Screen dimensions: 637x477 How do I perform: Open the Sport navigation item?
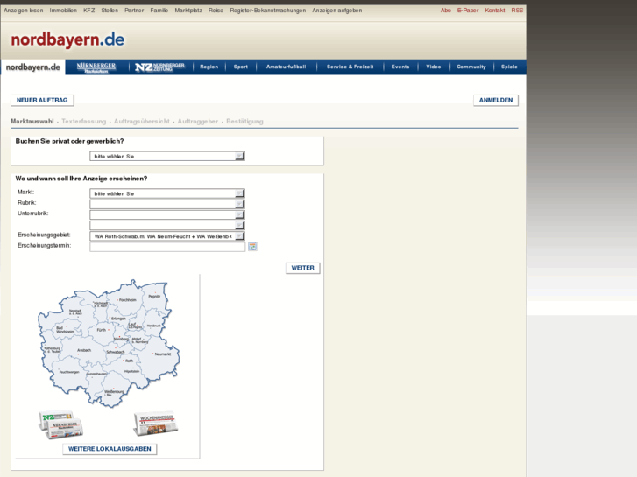pos(240,67)
